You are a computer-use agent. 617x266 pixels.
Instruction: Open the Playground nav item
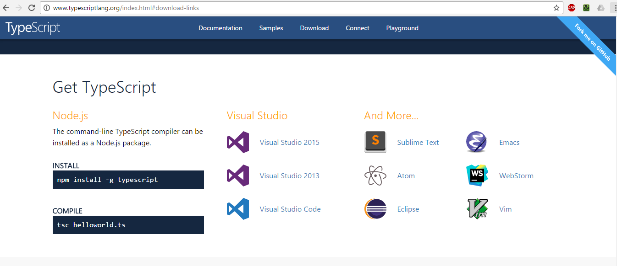tap(402, 28)
